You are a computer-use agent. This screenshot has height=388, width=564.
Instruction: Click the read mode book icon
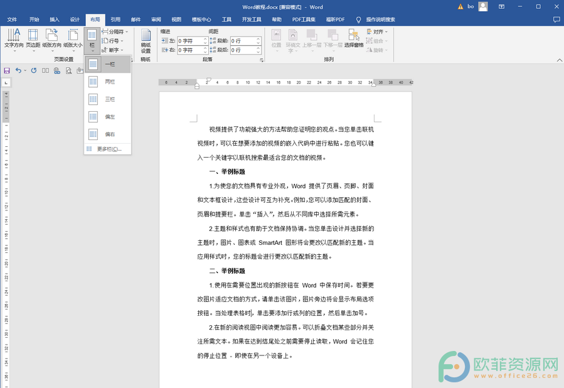pyautogui.click(x=45, y=70)
